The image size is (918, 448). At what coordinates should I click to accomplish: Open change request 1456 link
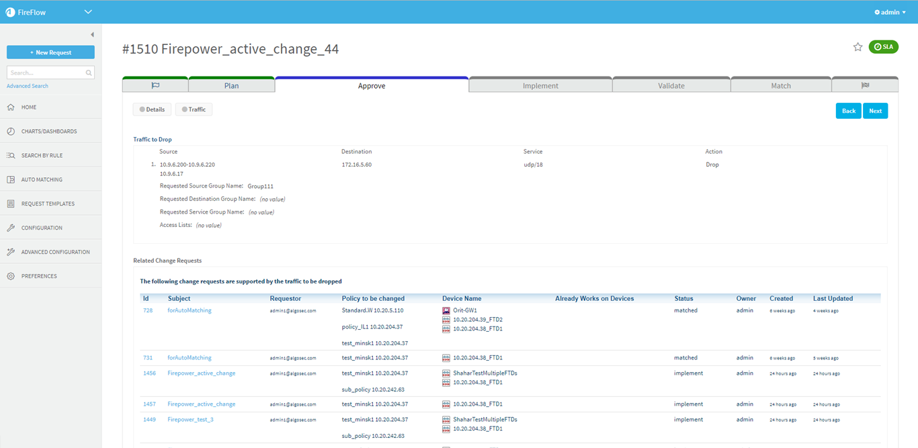coord(149,373)
